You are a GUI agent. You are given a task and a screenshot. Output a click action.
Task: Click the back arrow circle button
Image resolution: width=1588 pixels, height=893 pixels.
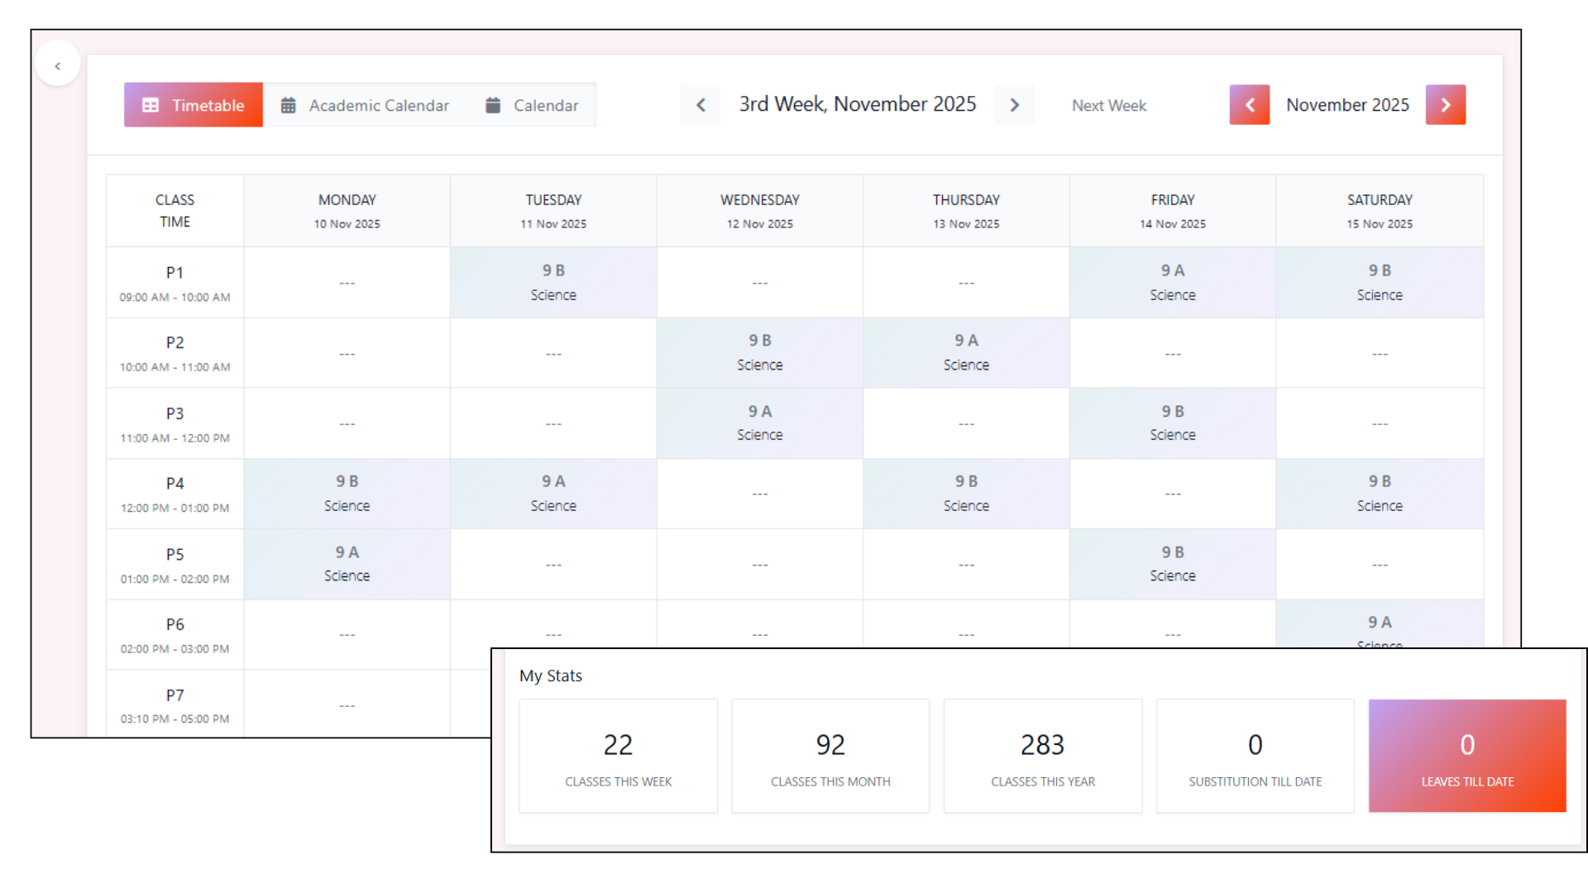[58, 65]
